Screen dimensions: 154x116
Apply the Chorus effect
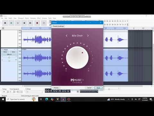(98, 88)
